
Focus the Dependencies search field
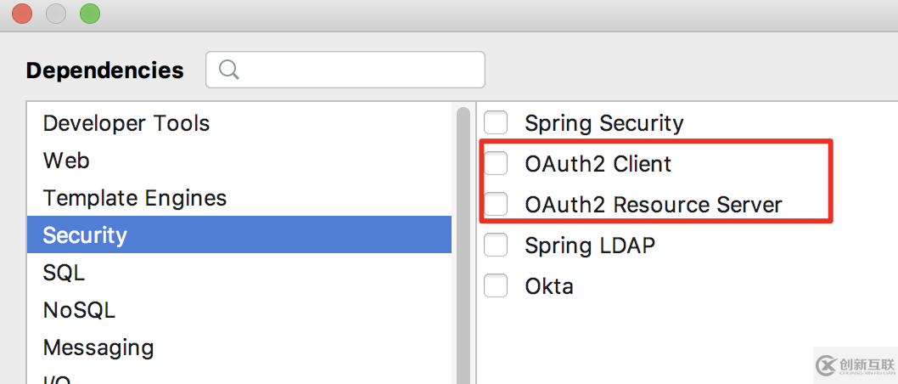click(x=345, y=70)
